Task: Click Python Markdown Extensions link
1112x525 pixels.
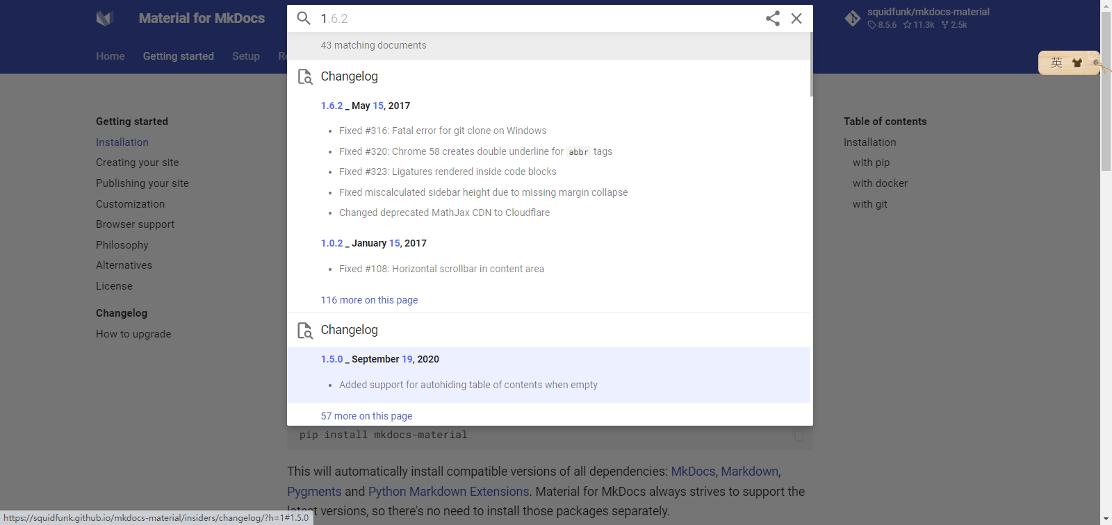Action: pos(448,492)
